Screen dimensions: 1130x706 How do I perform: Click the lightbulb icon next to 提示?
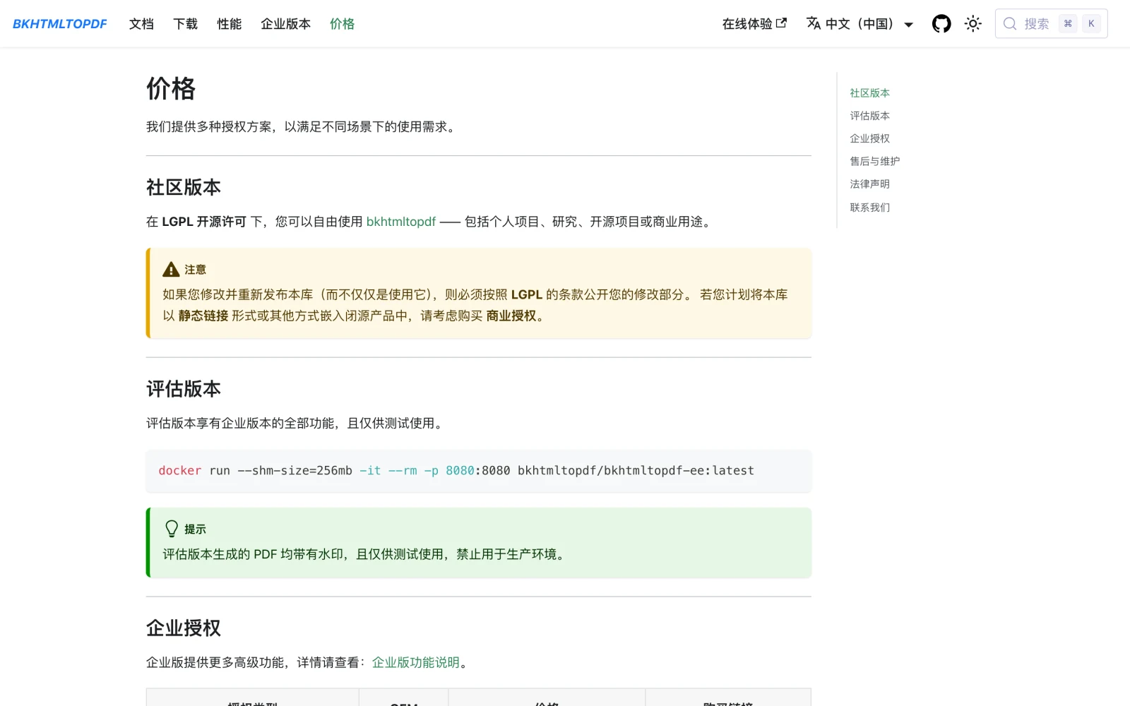pyautogui.click(x=172, y=529)
